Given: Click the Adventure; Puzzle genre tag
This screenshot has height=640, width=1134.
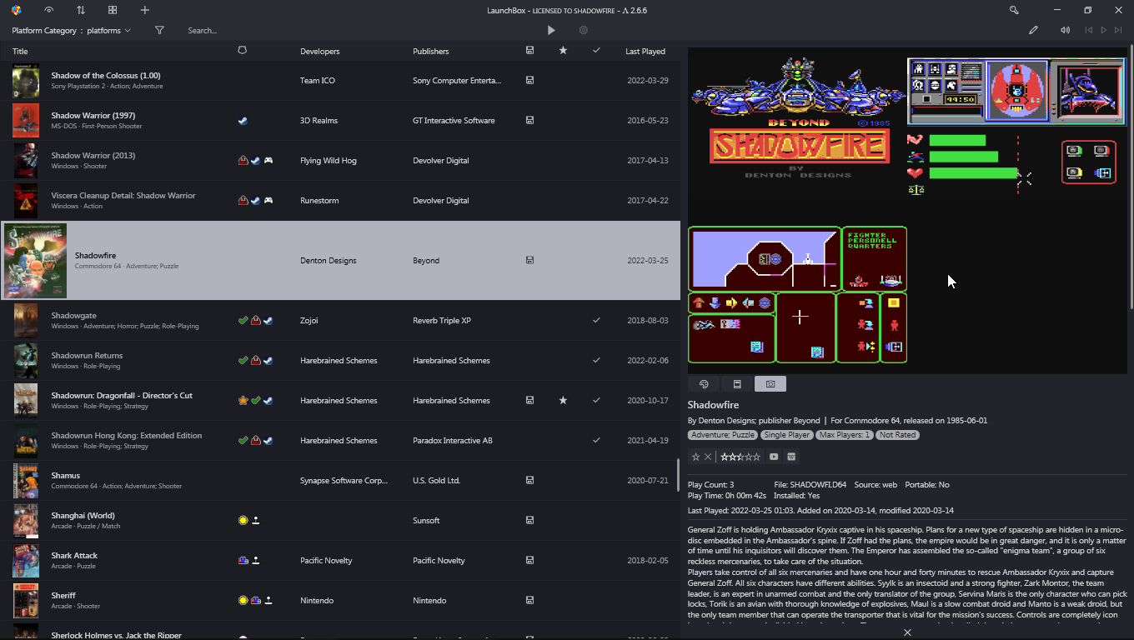Looking at the screenshot, I should pyautogui.click(x=723, y=435).
